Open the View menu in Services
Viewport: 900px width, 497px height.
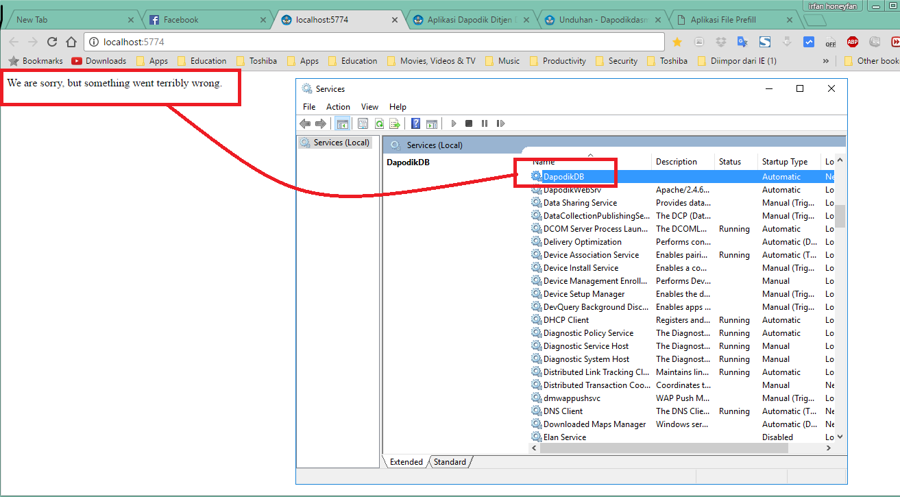point(369,107)
